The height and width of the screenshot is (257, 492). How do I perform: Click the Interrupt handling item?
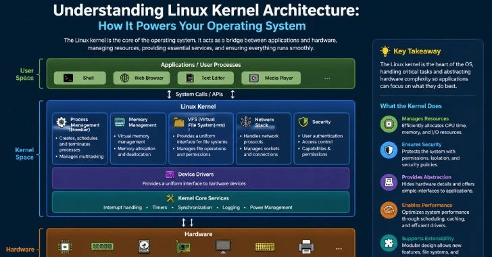(x=122, y=208)
